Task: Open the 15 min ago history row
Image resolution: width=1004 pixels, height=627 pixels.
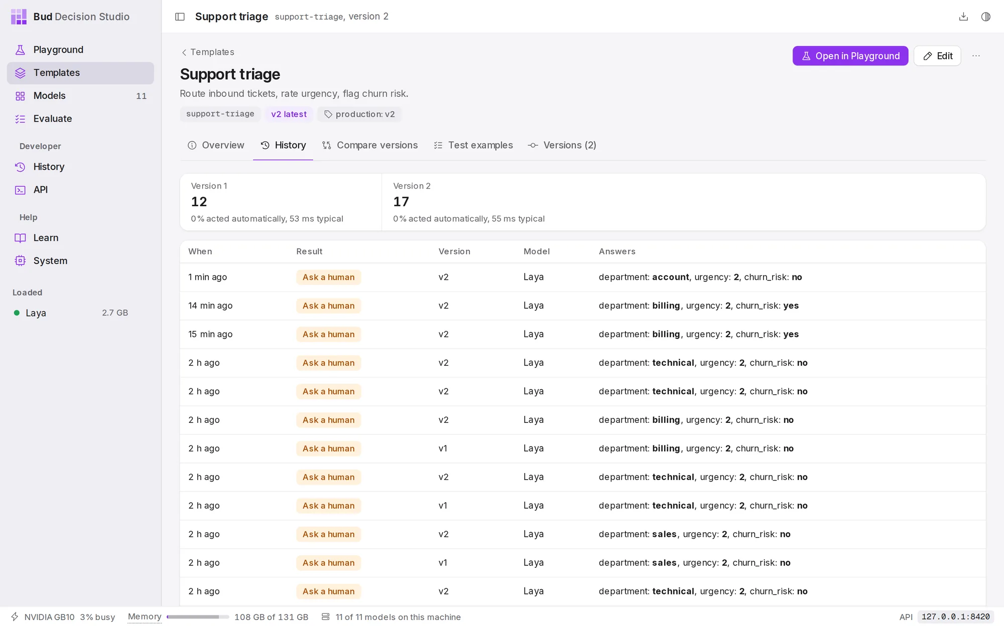Action: click(x=583, y=335)
